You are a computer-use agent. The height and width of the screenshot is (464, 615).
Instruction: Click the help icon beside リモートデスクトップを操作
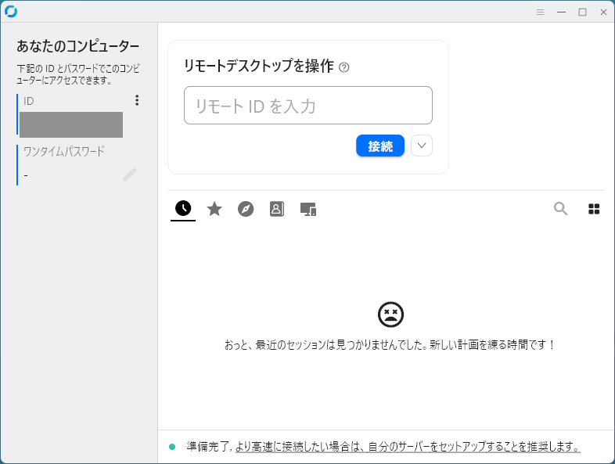[x=344, y=67]
